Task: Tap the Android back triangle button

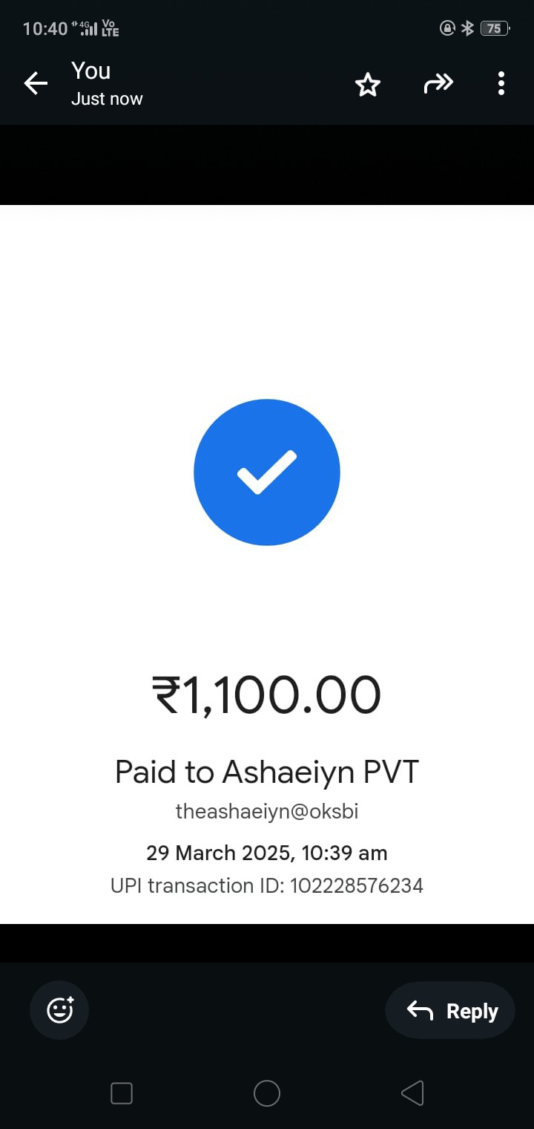Action: tap(412, 1093)
